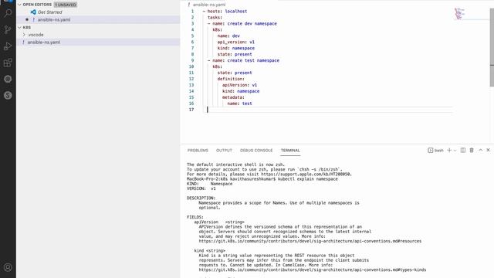Click 'DESCRIPTION:' heading in terminal
Screen dimensions: 494x278
pyautogui.click(x=201, y=198)
